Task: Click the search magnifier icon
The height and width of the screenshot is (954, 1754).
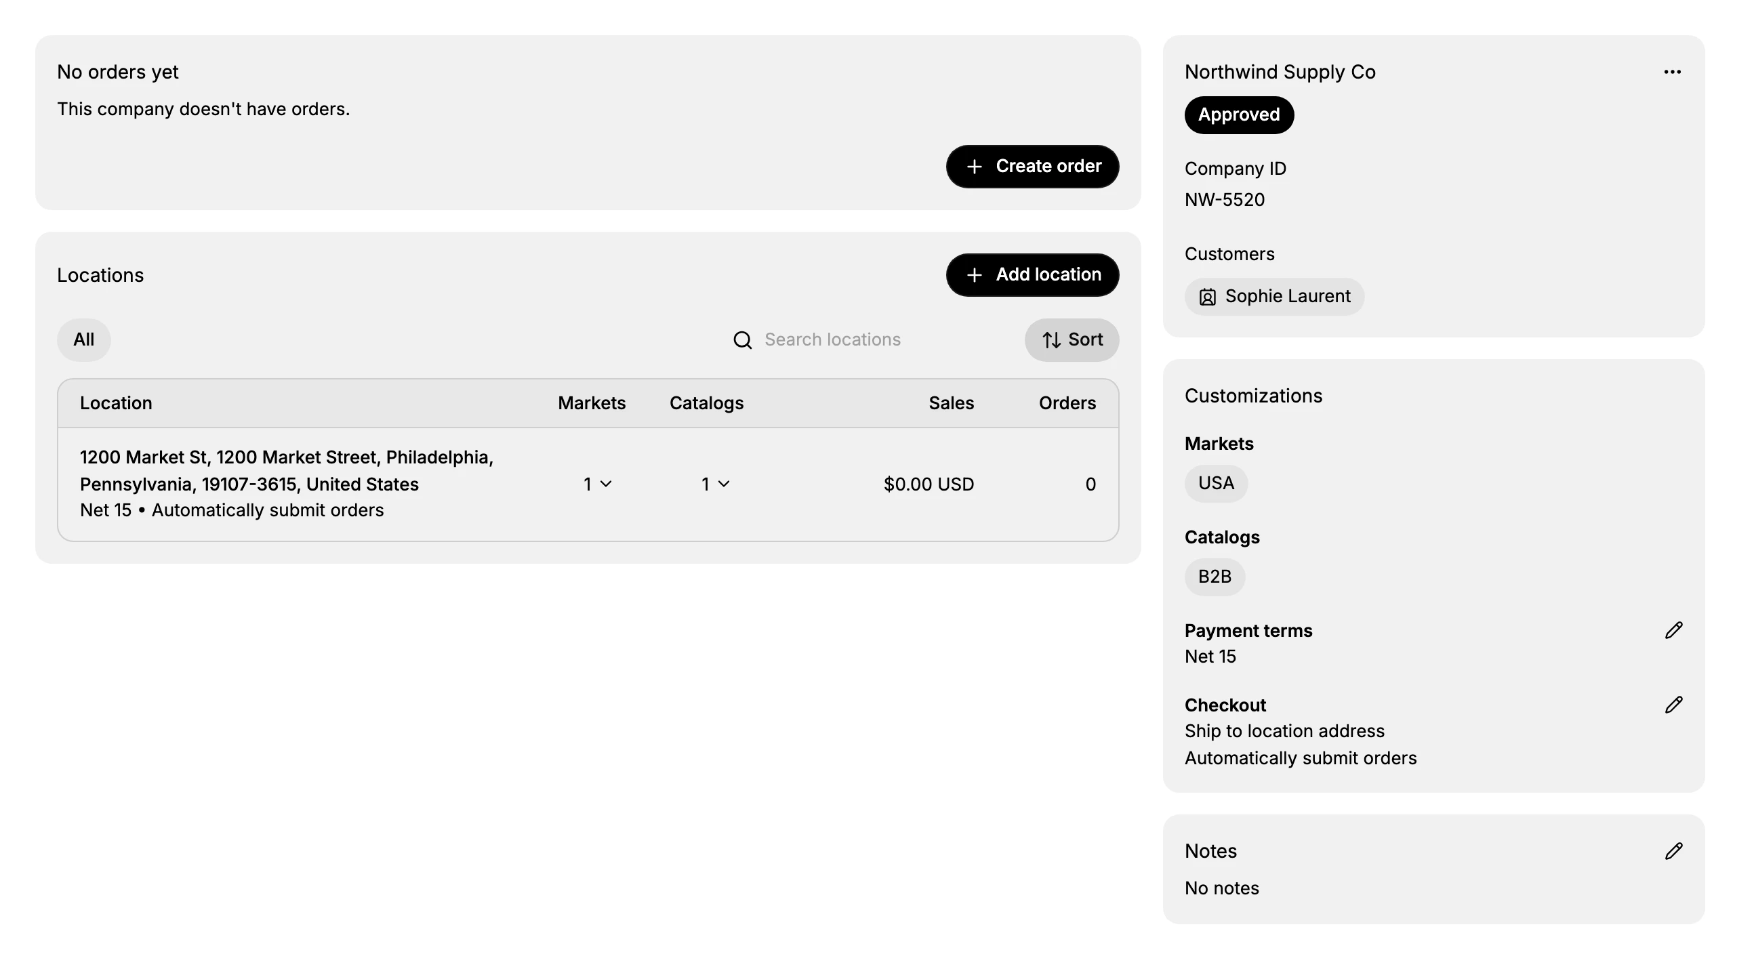Action: tap(743, 339)
